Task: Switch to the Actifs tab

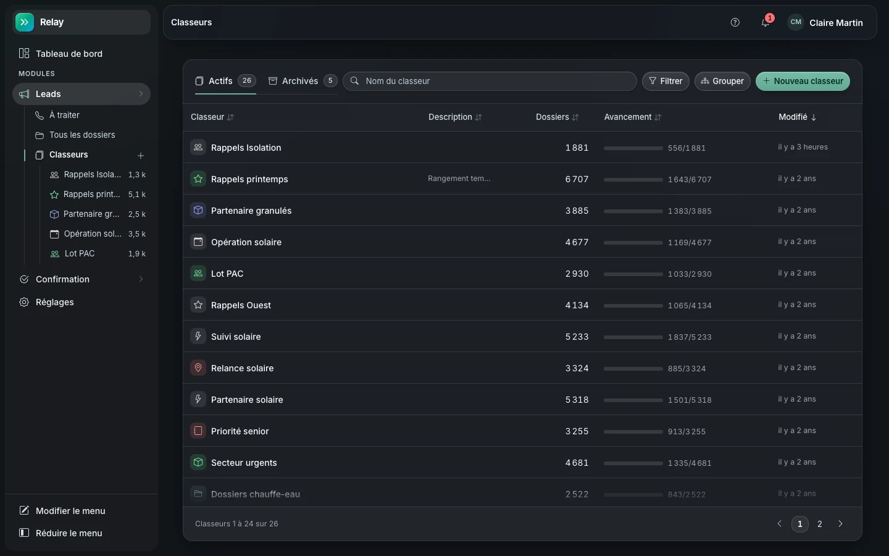Action: 225,81
